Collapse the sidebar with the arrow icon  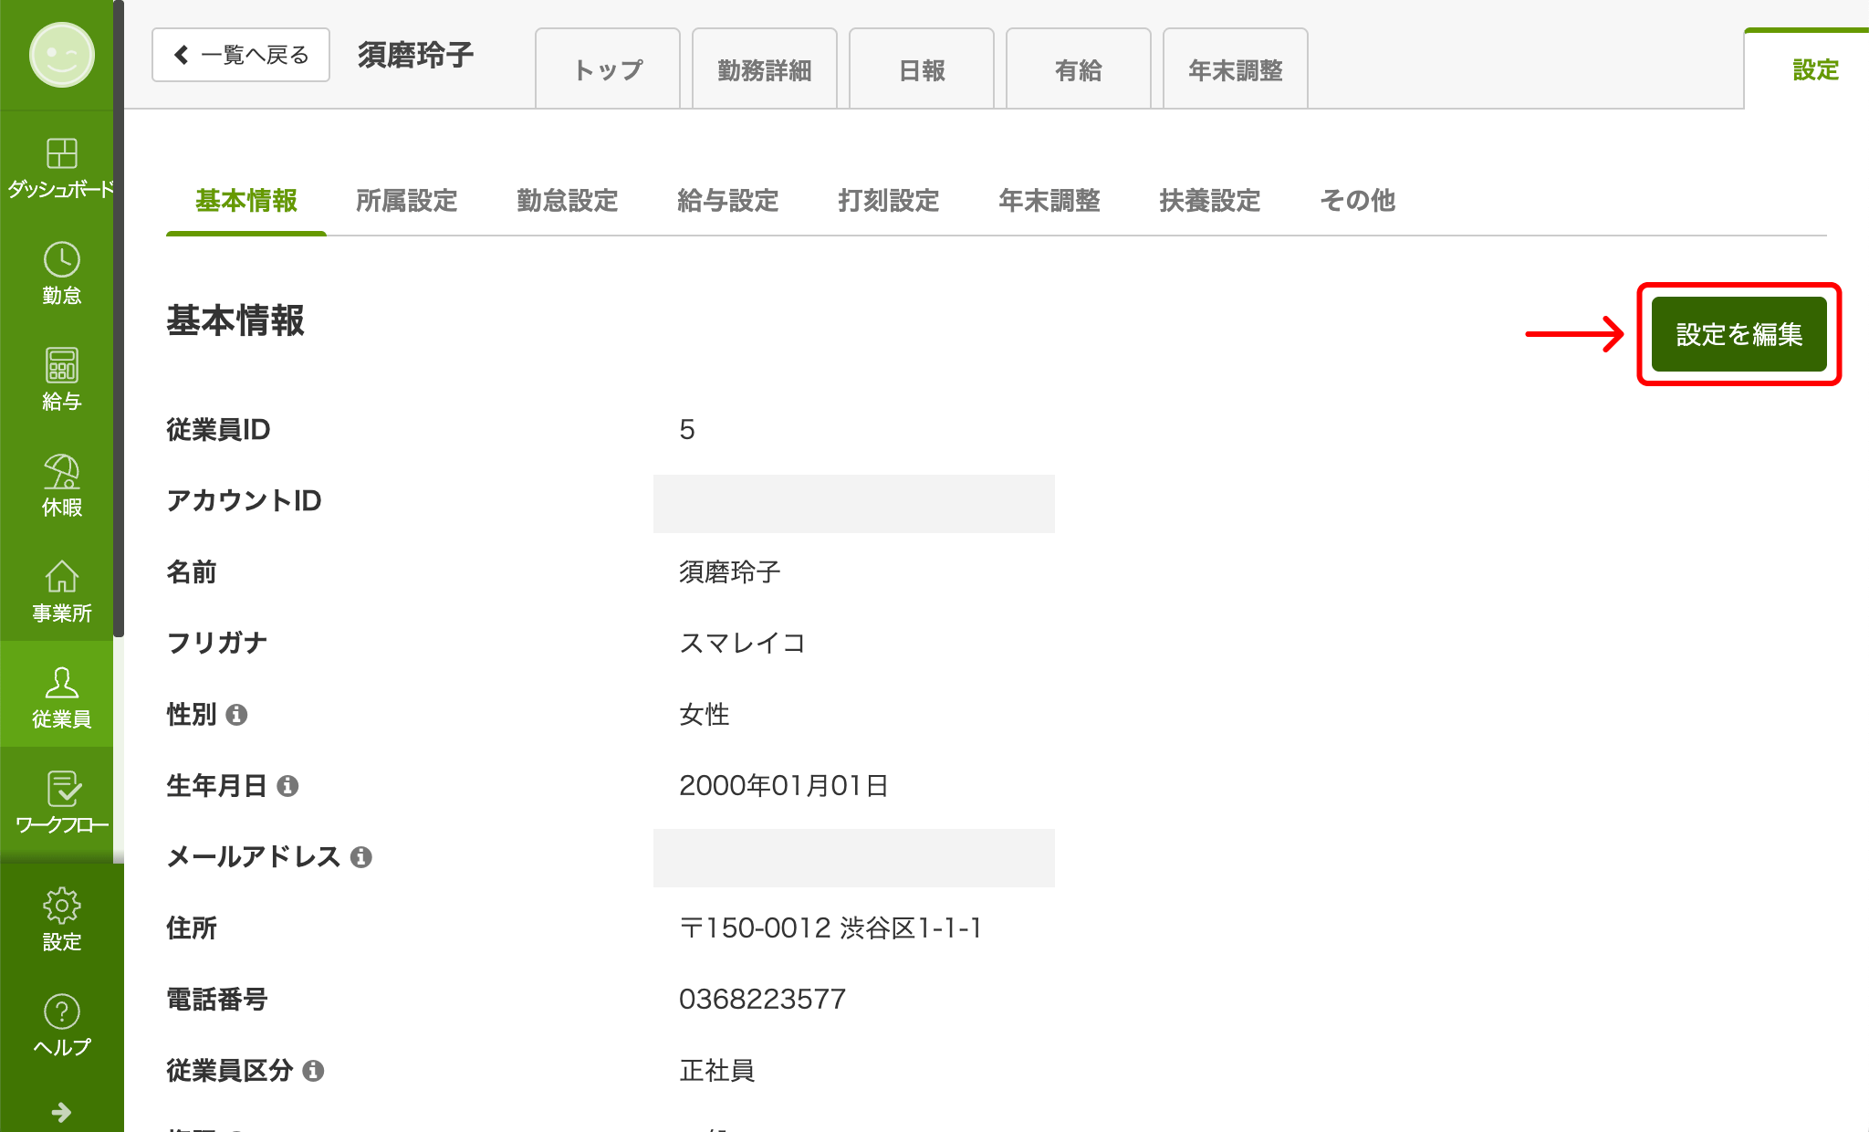click(x=60, y=1112)
